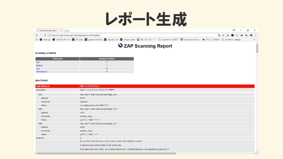
Task: Click the grey circular extension icon
Action: pyautogui.click(x=237, y=35)
